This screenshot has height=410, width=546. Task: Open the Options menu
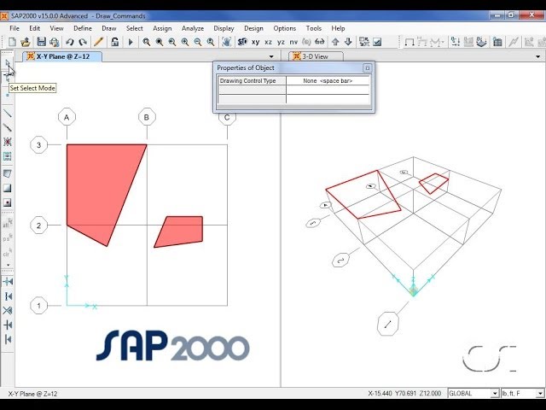point(284,28)
